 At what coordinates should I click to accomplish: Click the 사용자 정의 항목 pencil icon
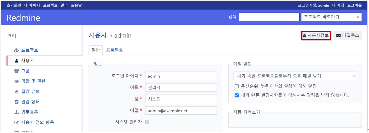point(16,122)
